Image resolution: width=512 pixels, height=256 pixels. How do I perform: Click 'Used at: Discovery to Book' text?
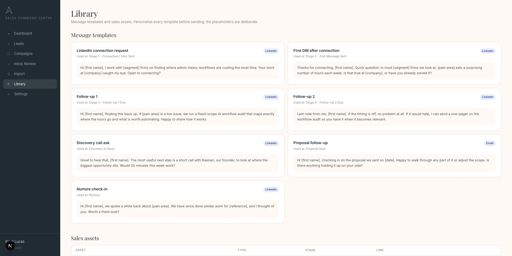pyautogui.click(x=95, y=149)
